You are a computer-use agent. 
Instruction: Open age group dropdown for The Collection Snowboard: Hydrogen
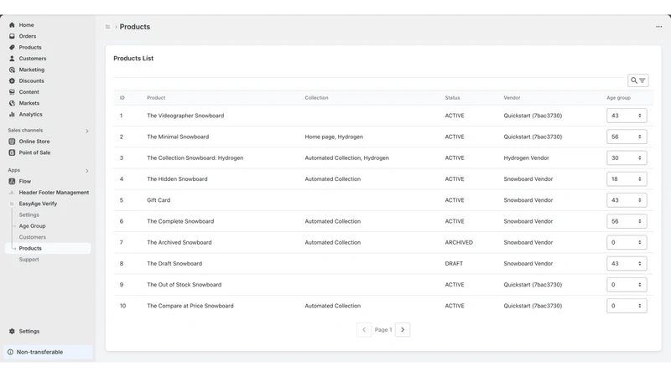point(627,158)
